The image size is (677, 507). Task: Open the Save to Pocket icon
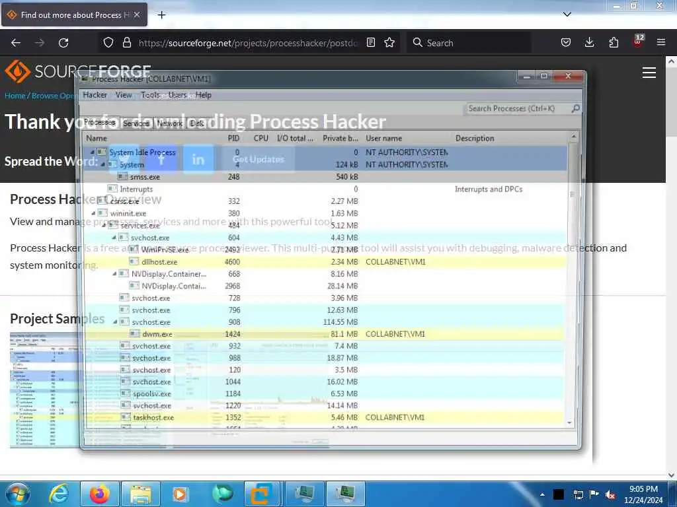566,43
